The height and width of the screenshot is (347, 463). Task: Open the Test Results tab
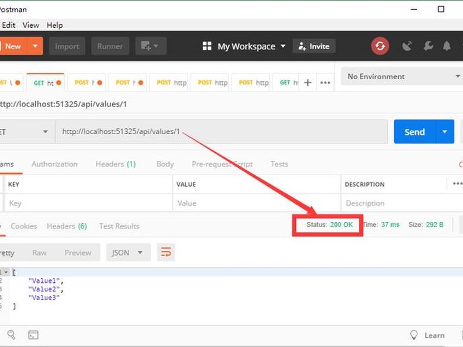(119, 226)
